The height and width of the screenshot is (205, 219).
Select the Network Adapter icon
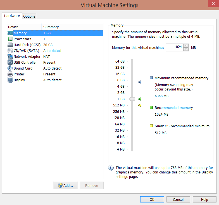click(x=10, y=56)
